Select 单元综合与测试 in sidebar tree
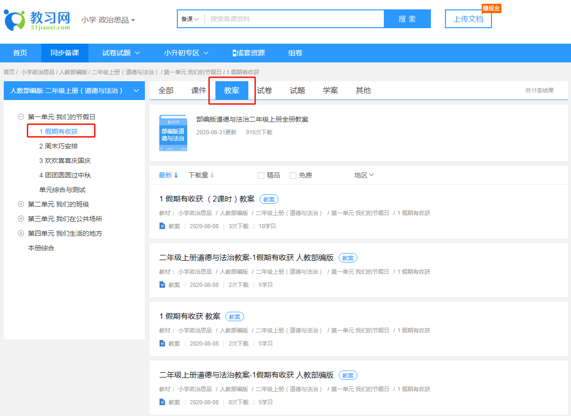 63,190
